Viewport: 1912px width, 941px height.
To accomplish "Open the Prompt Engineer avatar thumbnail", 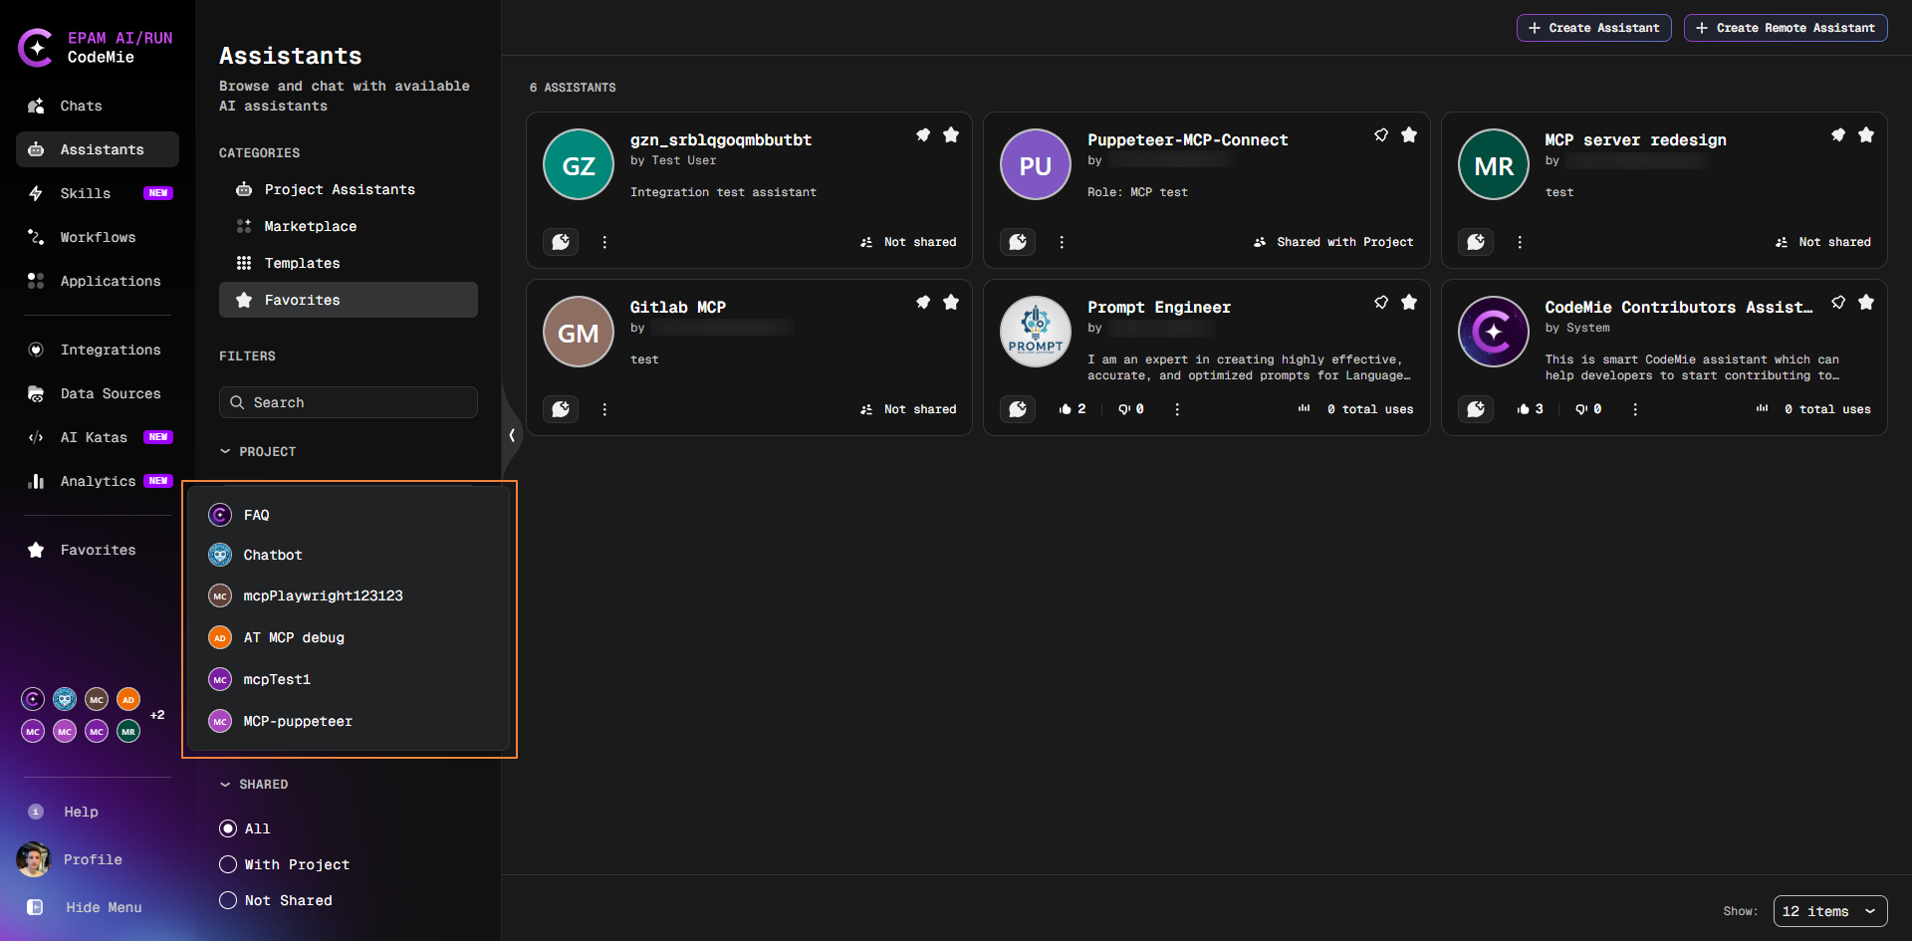I will pos(1036,332).
